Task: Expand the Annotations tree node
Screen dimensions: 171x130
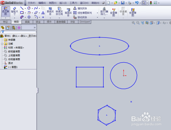Action: [2, 44]
